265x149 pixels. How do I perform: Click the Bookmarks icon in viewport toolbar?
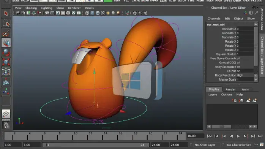28,13
